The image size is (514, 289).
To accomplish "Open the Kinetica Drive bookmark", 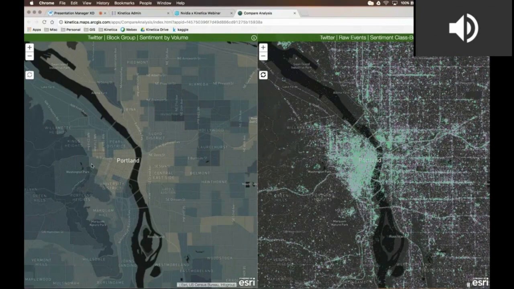I will 155,30.
